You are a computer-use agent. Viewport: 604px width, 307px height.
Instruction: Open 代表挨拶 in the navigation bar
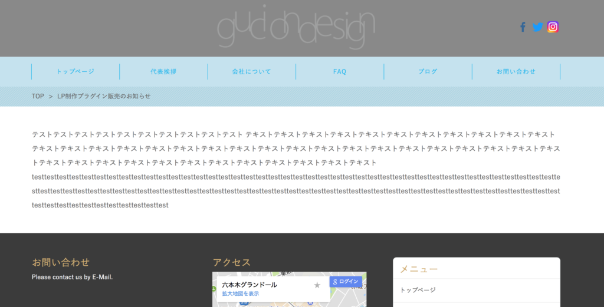(163, 72)
